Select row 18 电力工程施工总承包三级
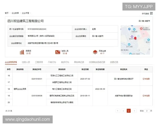This screenshot has height=126, width=158. 62,89
